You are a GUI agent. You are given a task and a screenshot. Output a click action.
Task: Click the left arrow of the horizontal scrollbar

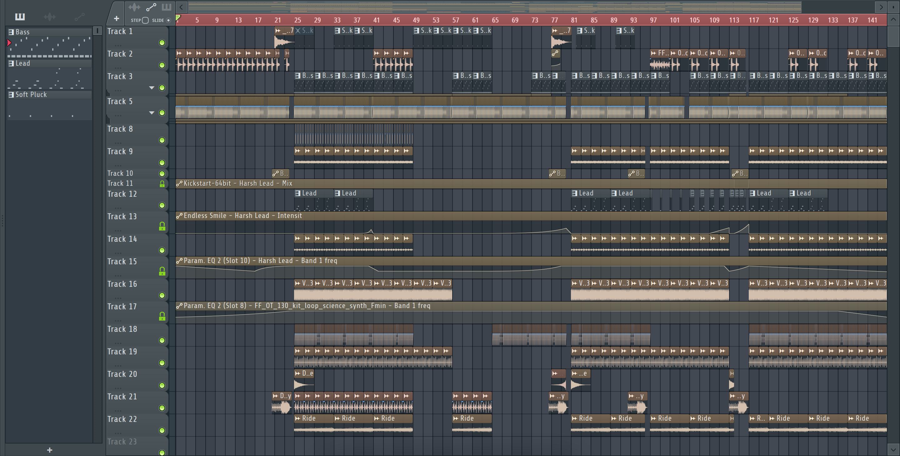click(181, 7)
